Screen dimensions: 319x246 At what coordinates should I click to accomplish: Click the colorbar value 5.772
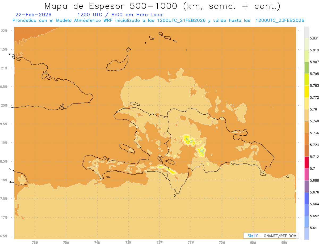[314, 97]
